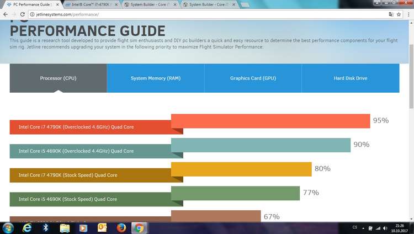The height and width of the screenshot is (234, 414).
Task: Click the i7 4790K Overclocked 4.6GHz label
Action: pos(76,127)
